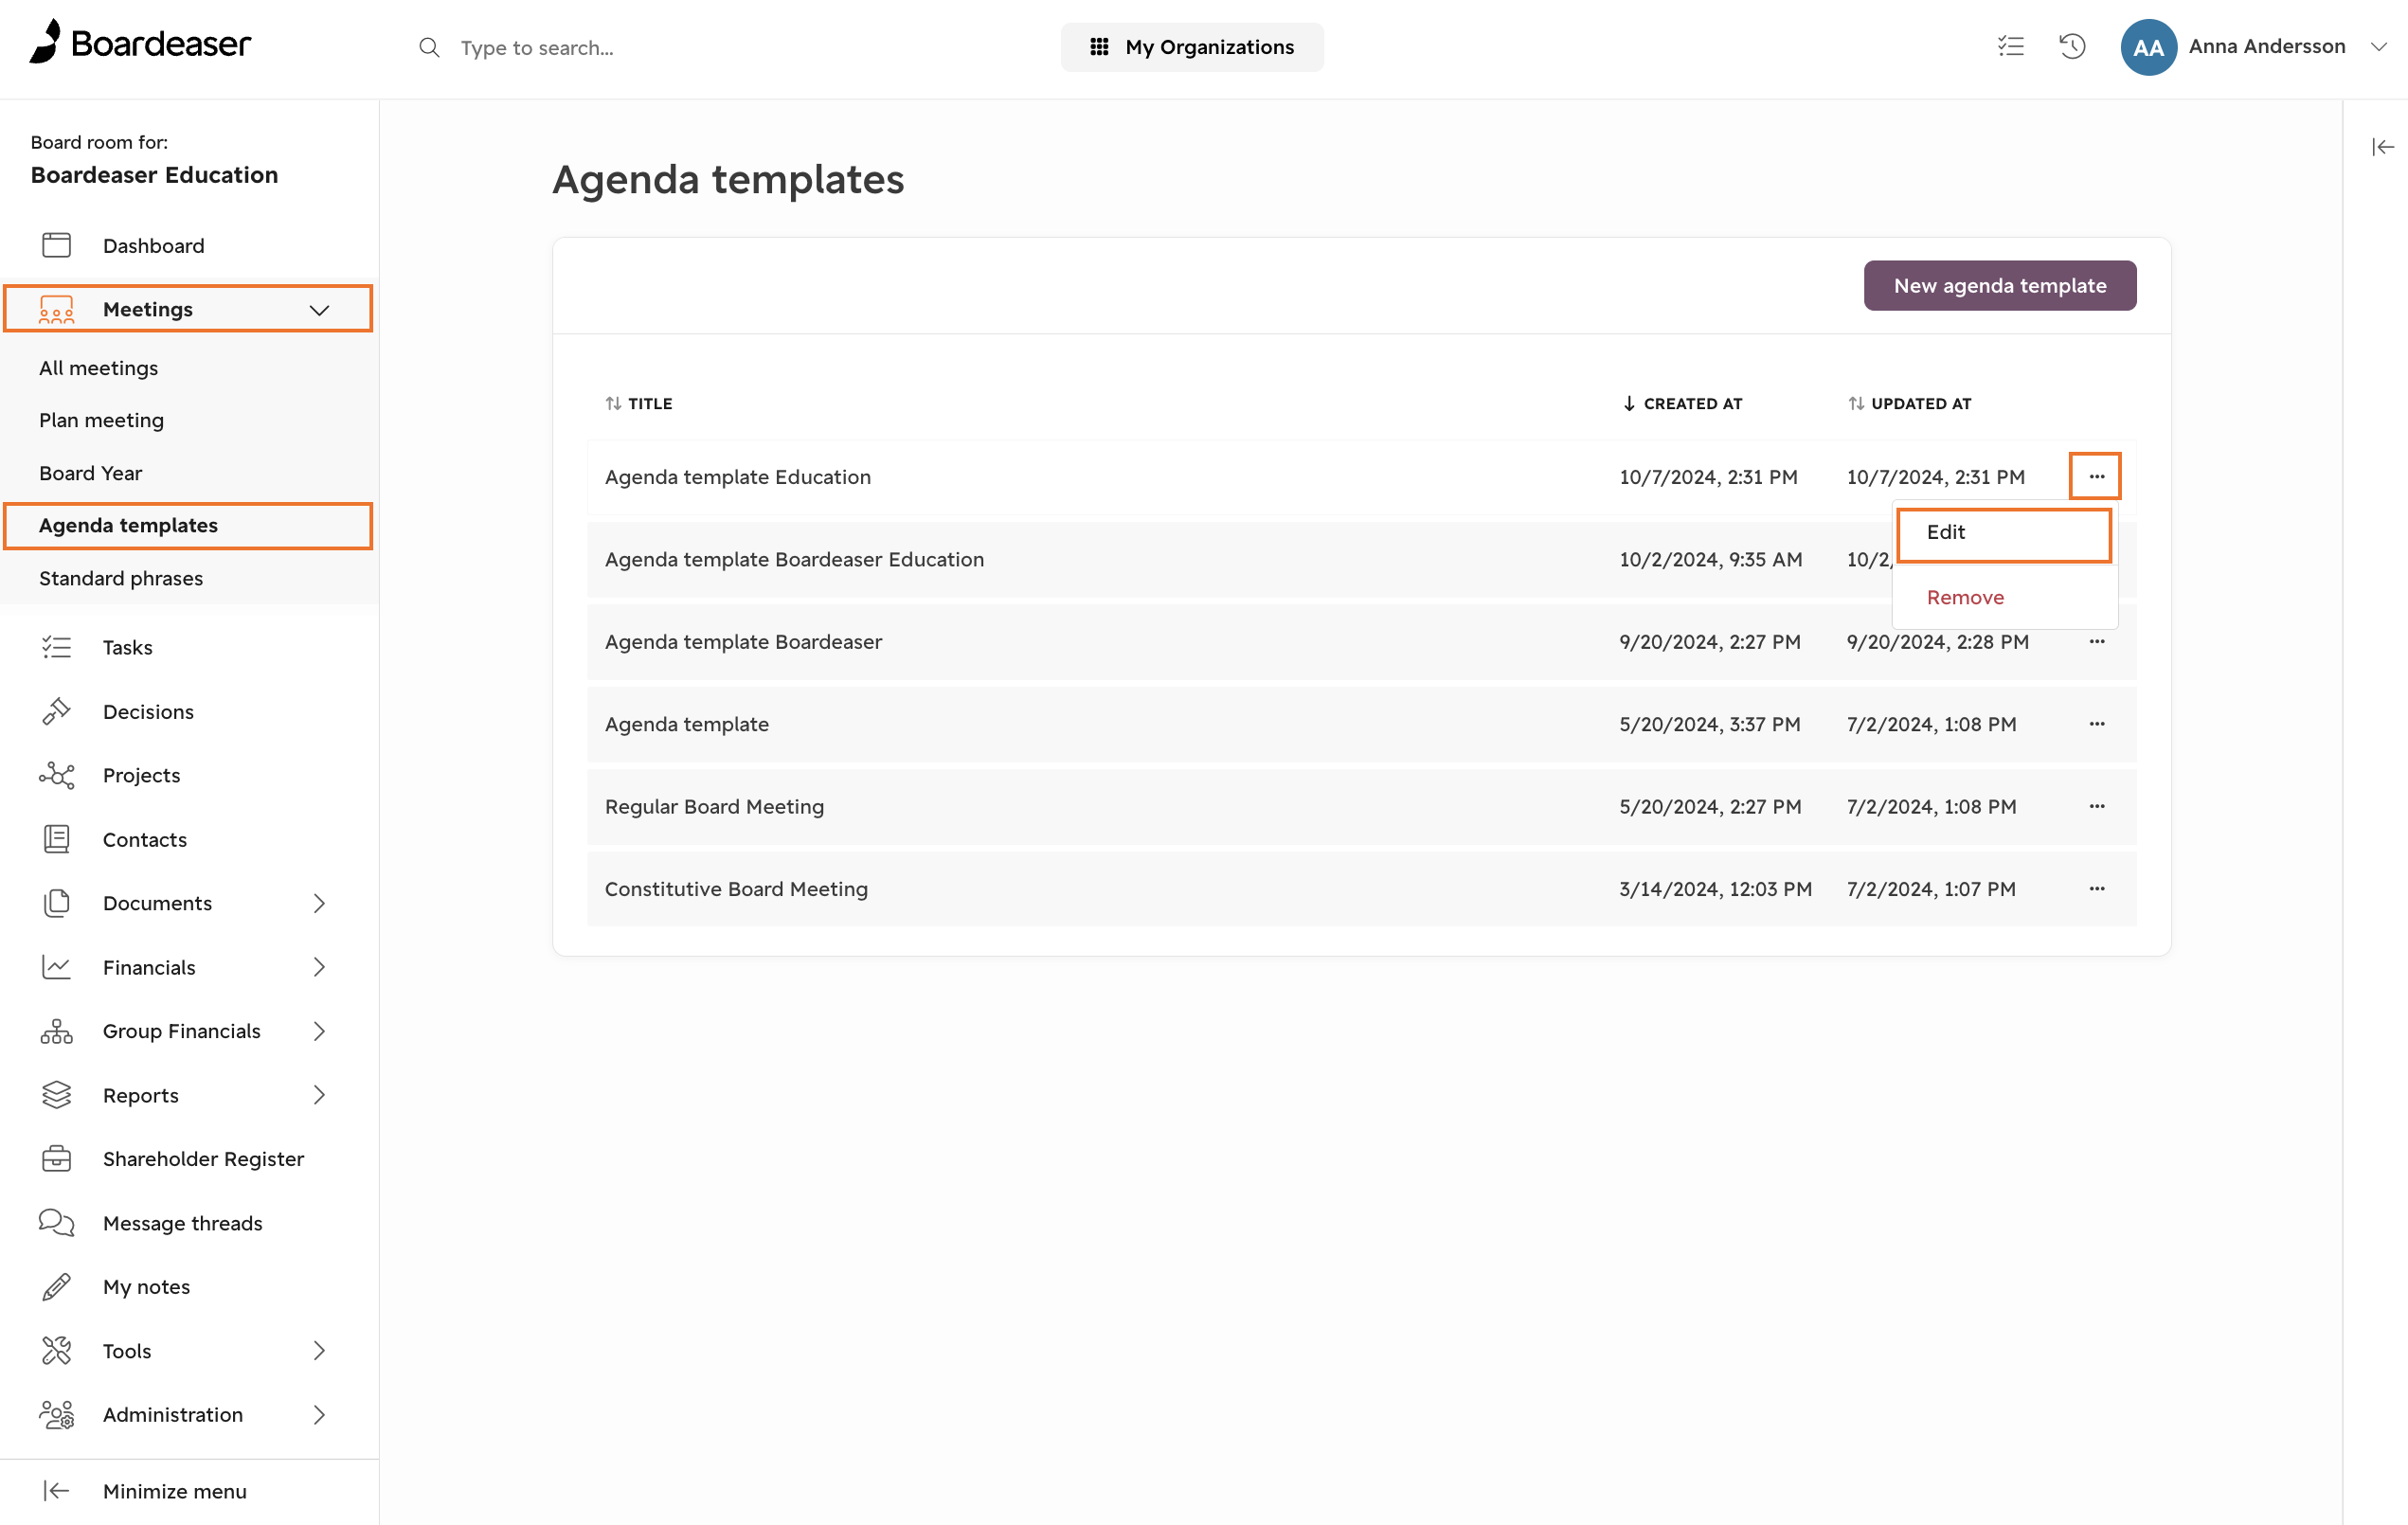The image size is (2408, 1525).
Task: Click the Decisions gavel icon
Action: (56, 711)
